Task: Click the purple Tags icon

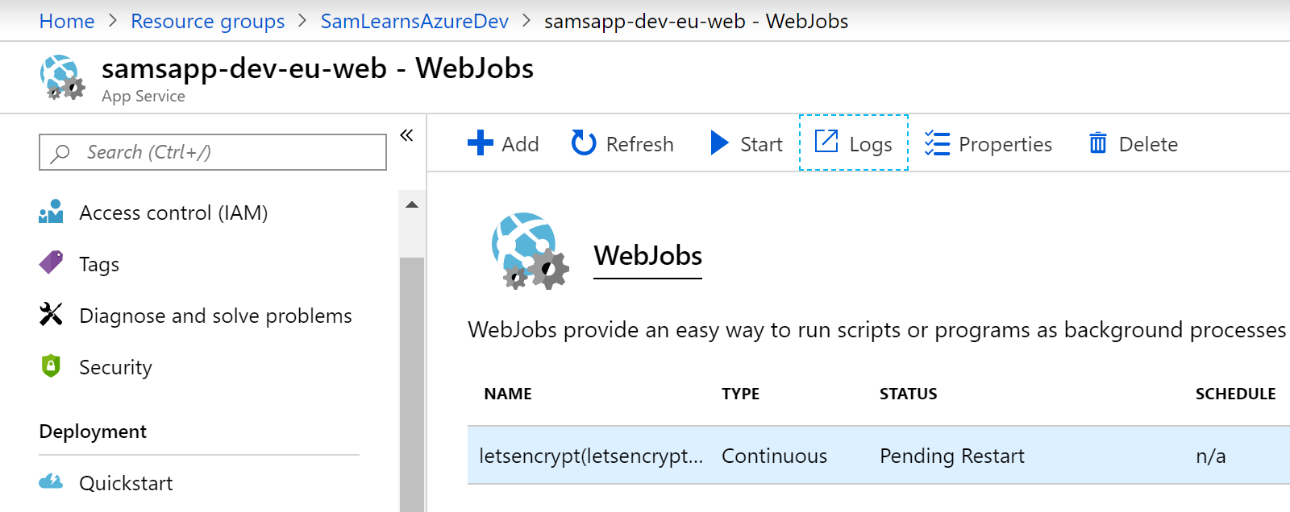Action: [51, 263]
